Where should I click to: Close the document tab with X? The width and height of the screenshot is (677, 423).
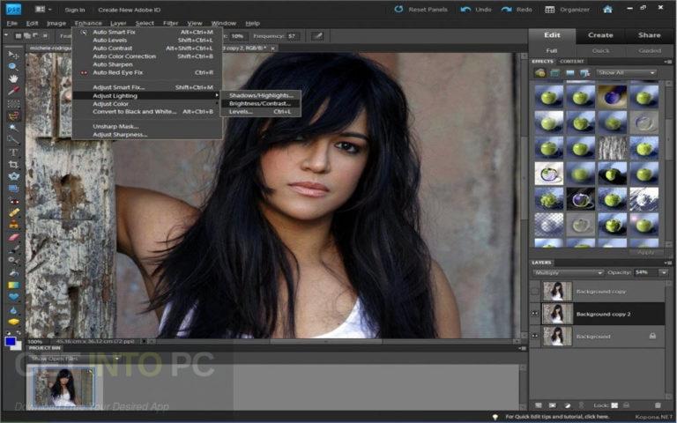[272, 48]
